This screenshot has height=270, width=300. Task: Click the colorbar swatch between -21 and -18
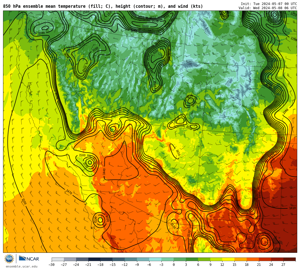click(x=94, y=259)
